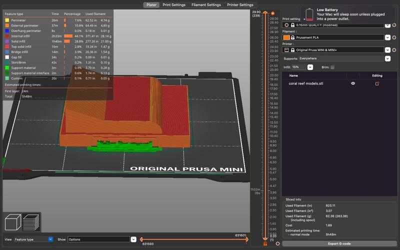400x250 pixels.
Task: Click Supports Everywhere text field
Action: [341, 58]
